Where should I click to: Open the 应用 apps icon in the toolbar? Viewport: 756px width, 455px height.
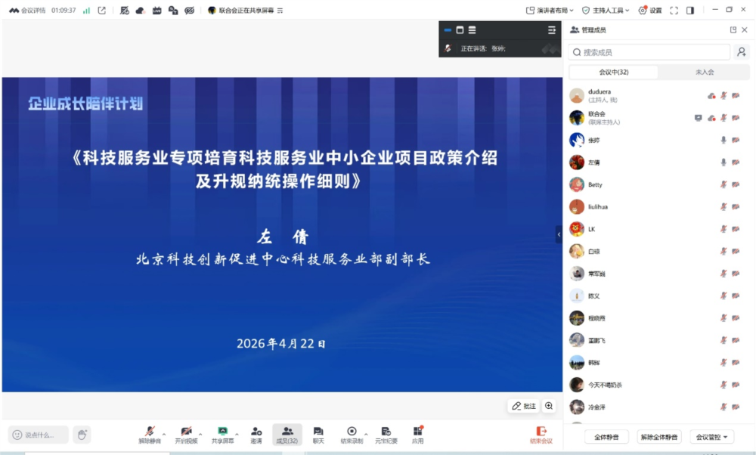pos(418,431)
